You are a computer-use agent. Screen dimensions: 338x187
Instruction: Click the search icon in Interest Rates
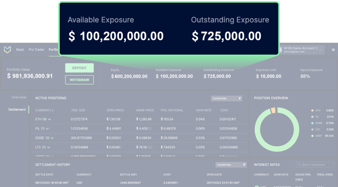click(299, 165)
